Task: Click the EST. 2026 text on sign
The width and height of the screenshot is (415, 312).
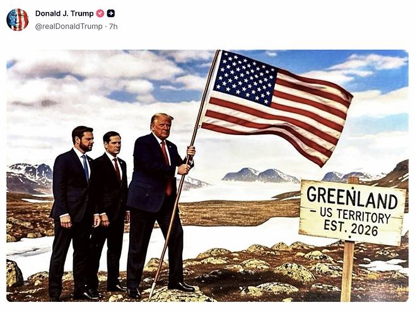Action: 351,229
